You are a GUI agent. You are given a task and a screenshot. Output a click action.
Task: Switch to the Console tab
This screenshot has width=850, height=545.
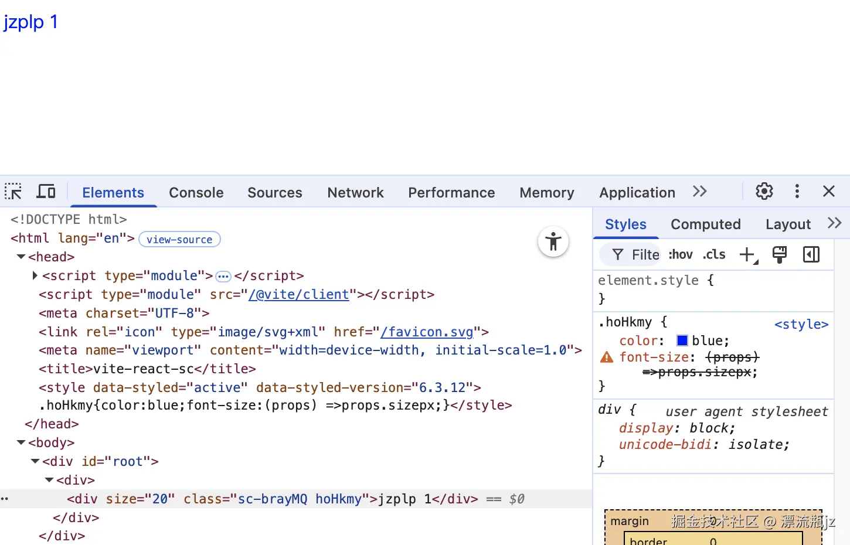[x=196, y=192]
